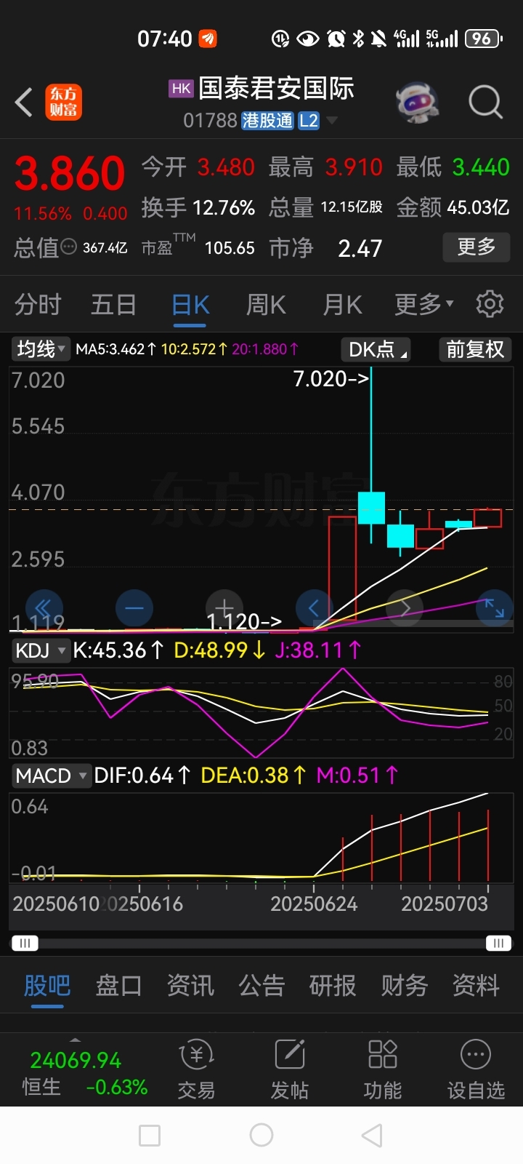Tap the MA5:3.462 moving average value
The height and width of the screenshot is (1164, 523).
coord(115,349)
